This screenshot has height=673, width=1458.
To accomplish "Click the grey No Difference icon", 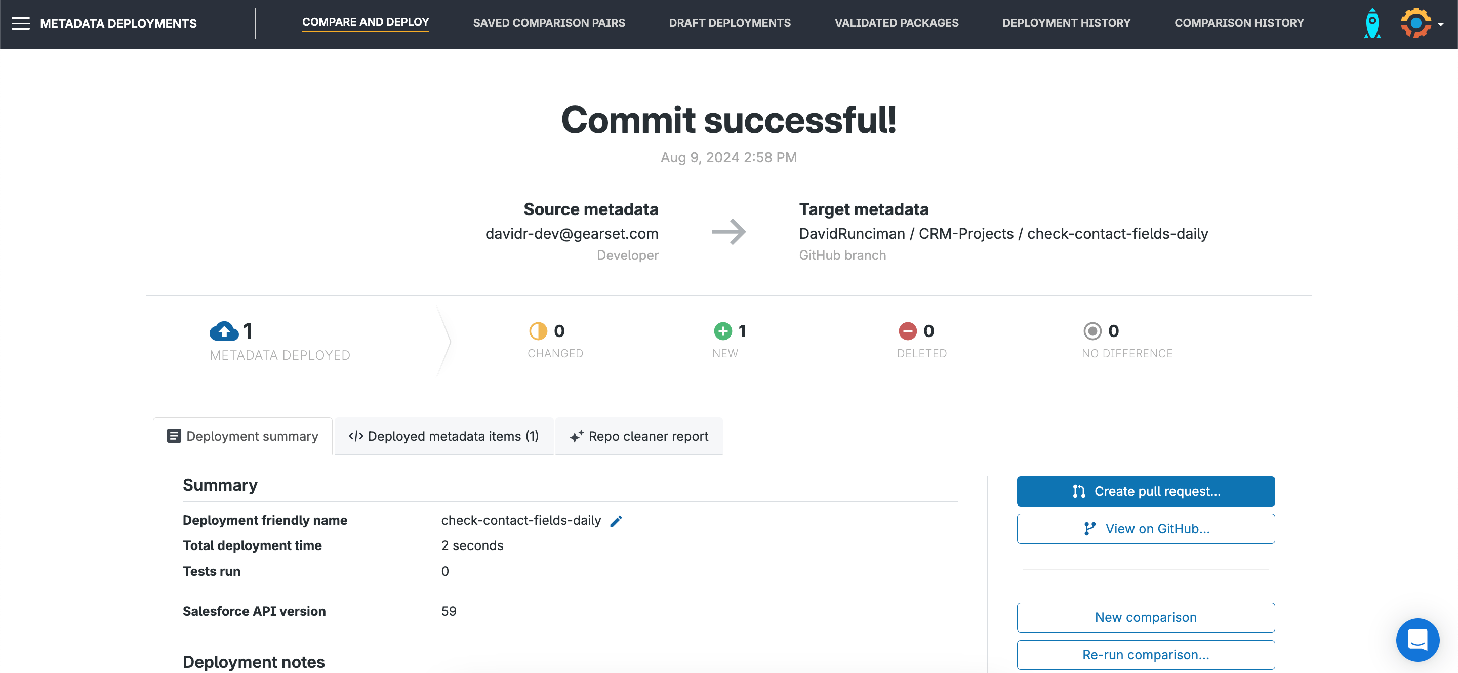I will (x=1092, y=331).
